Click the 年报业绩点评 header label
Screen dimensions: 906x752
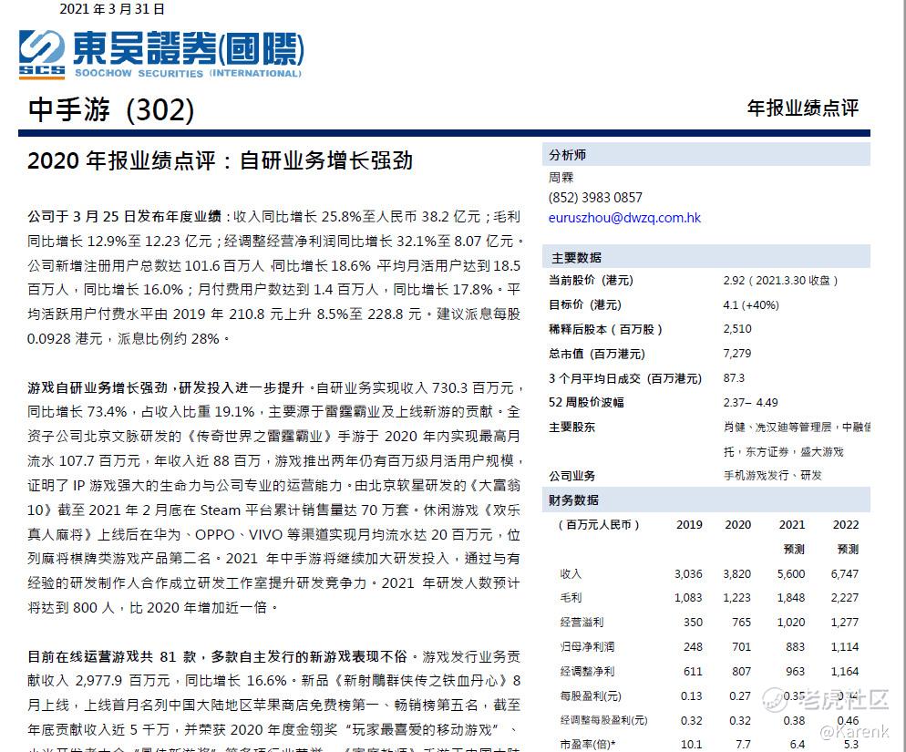pos(803,108)
